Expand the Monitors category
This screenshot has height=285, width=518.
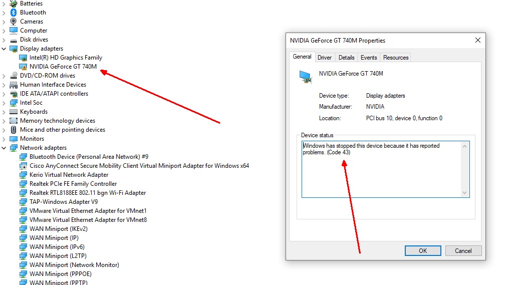coord(4,139)
